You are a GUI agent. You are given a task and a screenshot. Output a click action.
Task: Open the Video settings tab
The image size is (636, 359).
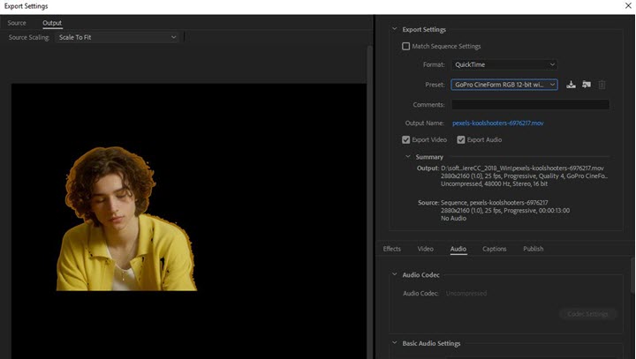click(425, 250)
